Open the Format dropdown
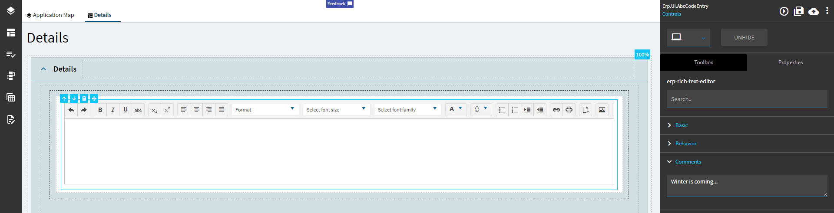 265,110
